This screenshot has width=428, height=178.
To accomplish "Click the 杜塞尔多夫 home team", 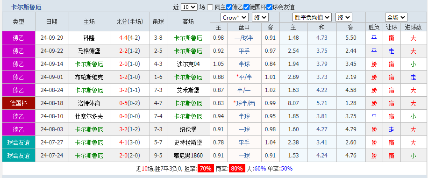I will [x=89, y=116].
